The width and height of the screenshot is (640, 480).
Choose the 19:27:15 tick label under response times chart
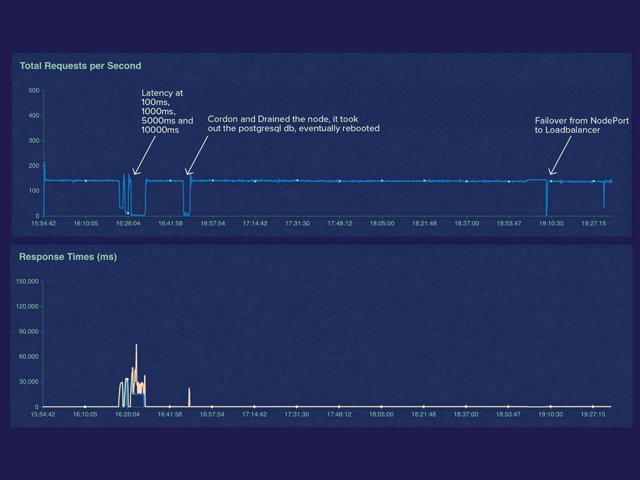click(x=593, y=414)
